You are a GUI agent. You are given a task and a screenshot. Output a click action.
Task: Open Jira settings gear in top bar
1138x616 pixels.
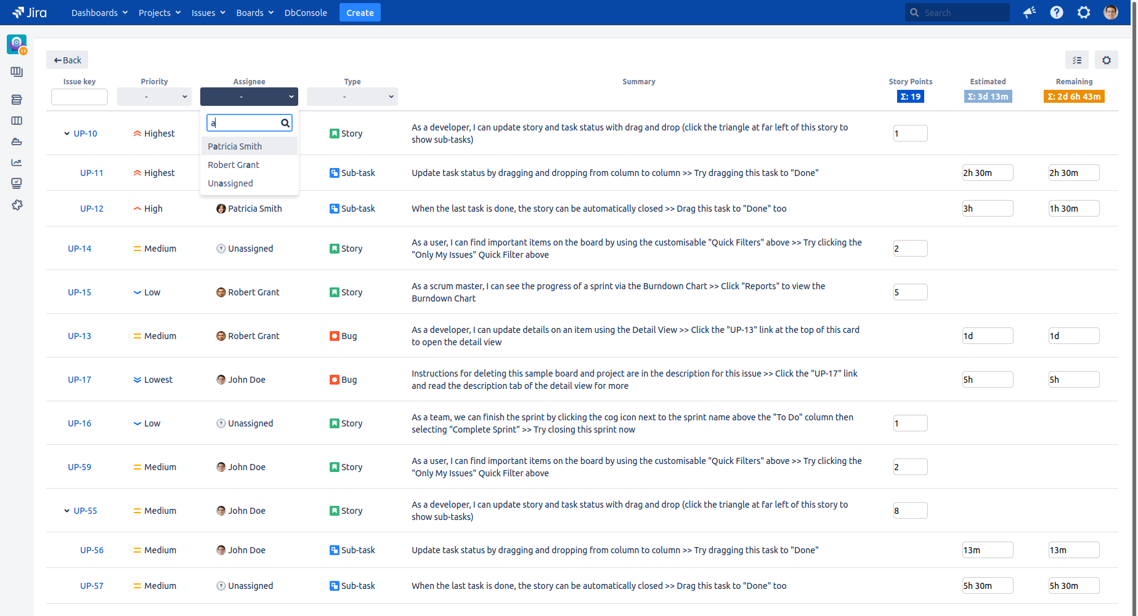[1084, 12]
